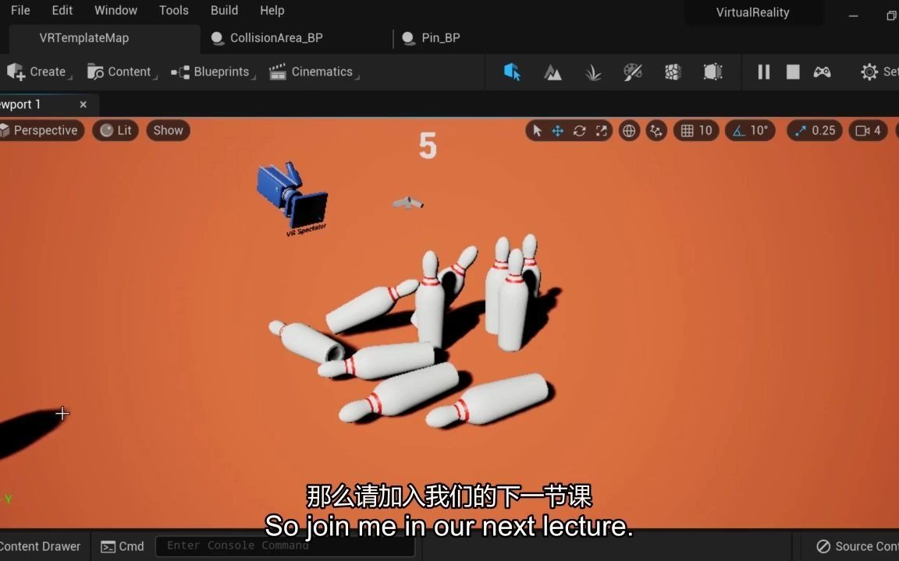Open the Modeling mode icon
Viewport: 899px width, 561px height.
pos(711,72)
